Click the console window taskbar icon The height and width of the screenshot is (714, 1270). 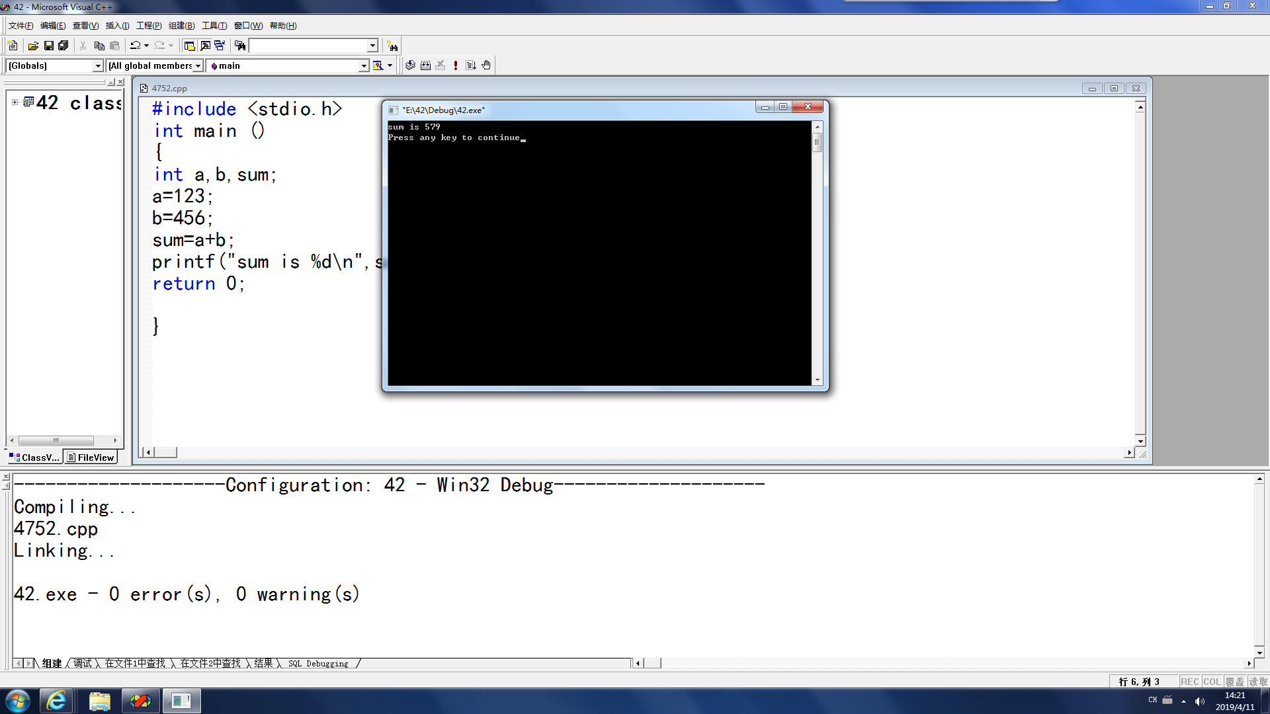coord(181,701)
